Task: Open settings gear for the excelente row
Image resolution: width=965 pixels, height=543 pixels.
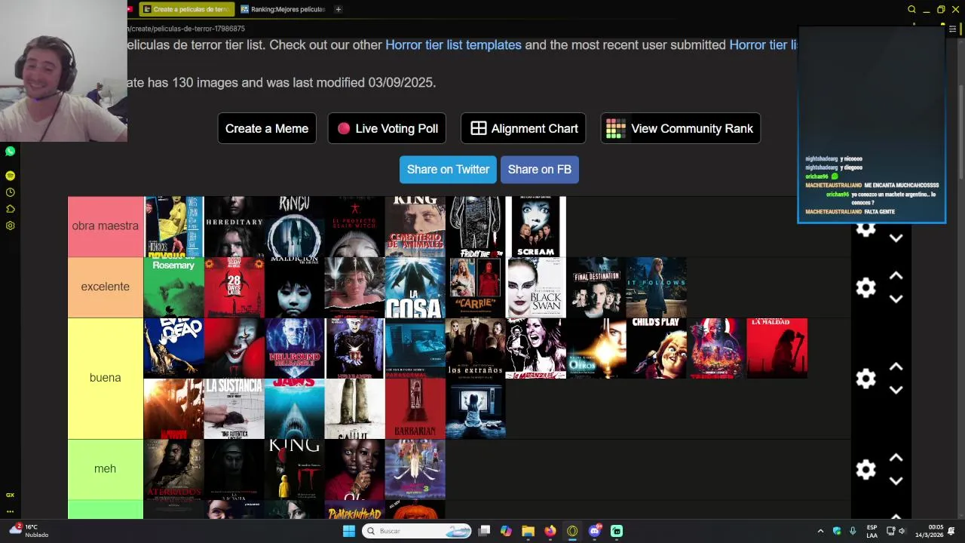Action: [865, 287]
